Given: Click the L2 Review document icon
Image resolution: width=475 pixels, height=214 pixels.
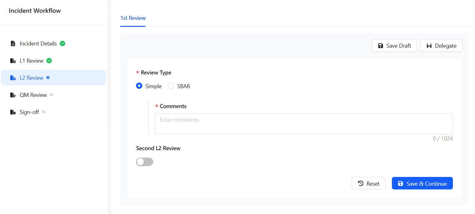Looking at the screenshot, I should coord(12,78).
